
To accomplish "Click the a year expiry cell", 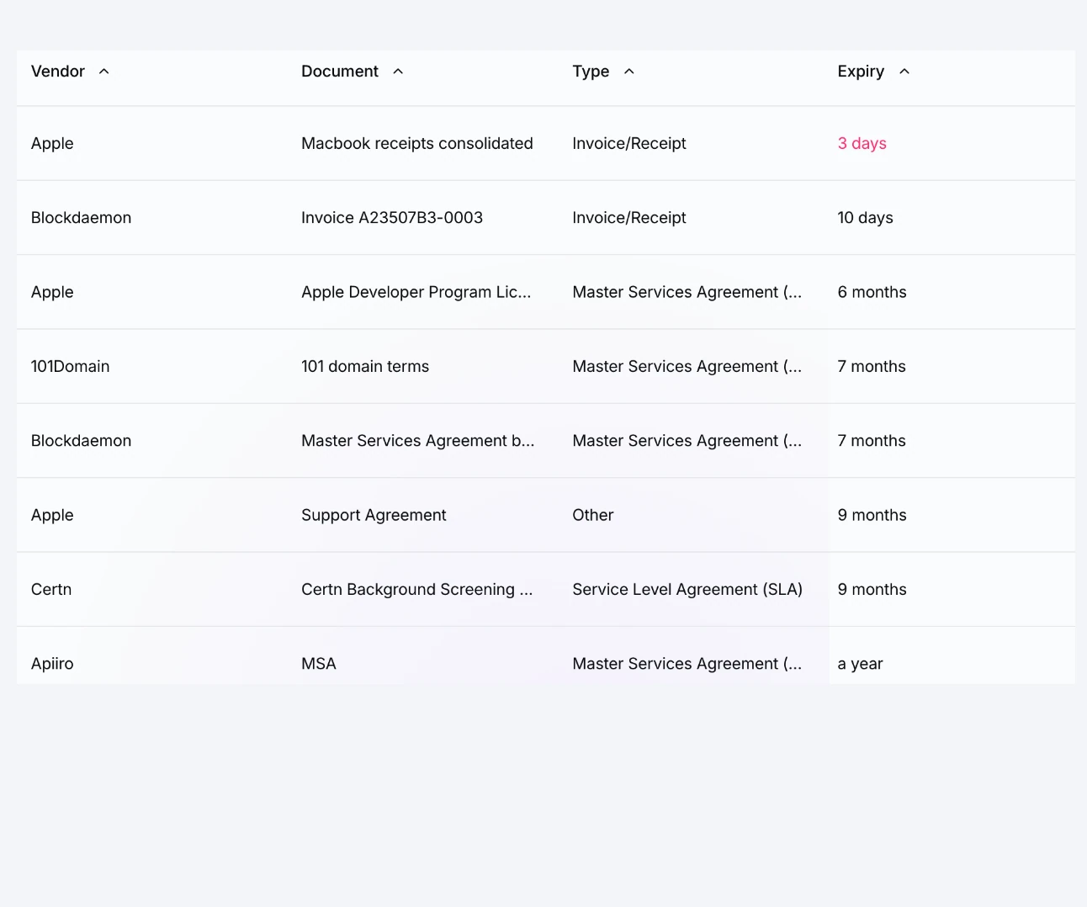I will coord(860,664).
